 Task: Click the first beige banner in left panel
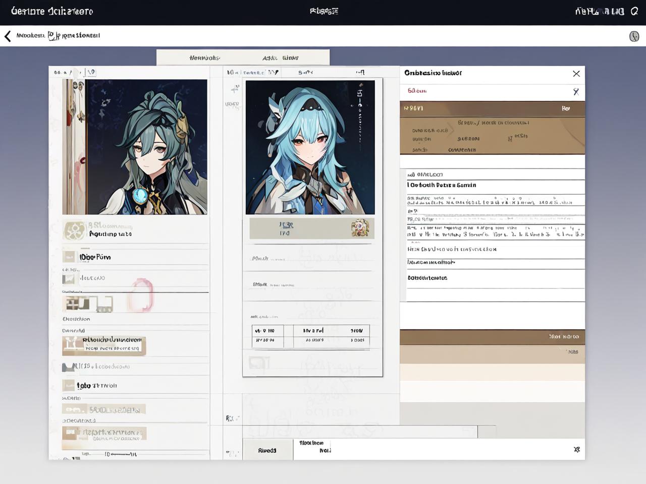104,409
